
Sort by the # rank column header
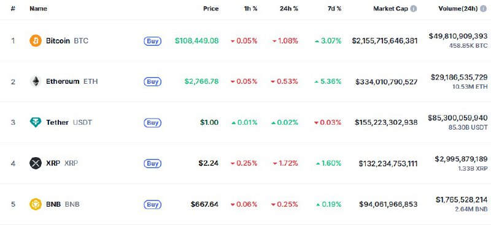coord(13,9)
